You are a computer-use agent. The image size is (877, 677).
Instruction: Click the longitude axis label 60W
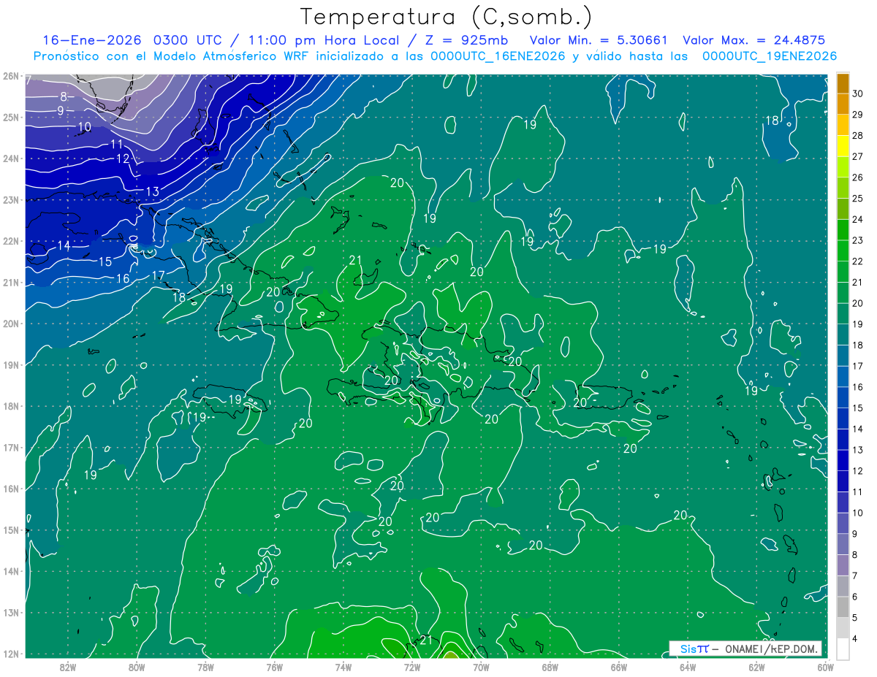(x=826, y=667)
